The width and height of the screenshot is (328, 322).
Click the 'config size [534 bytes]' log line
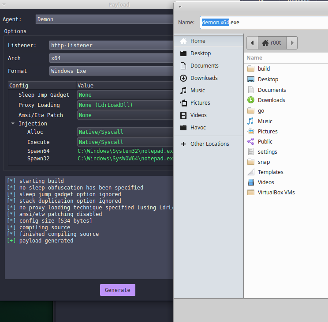click(x=56, y=220)
